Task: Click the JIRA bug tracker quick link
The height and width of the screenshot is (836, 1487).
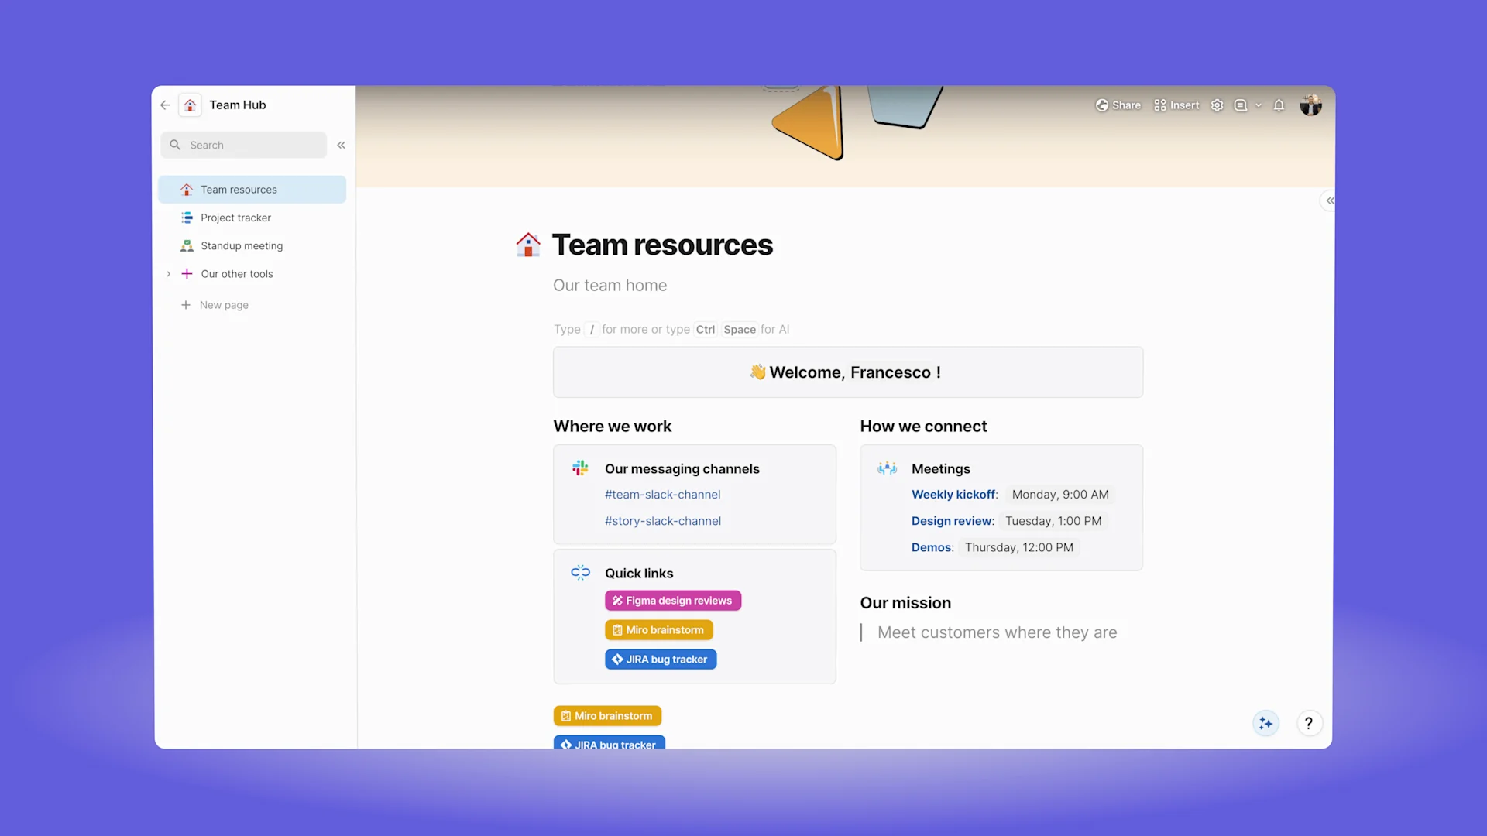Action: 661,659
